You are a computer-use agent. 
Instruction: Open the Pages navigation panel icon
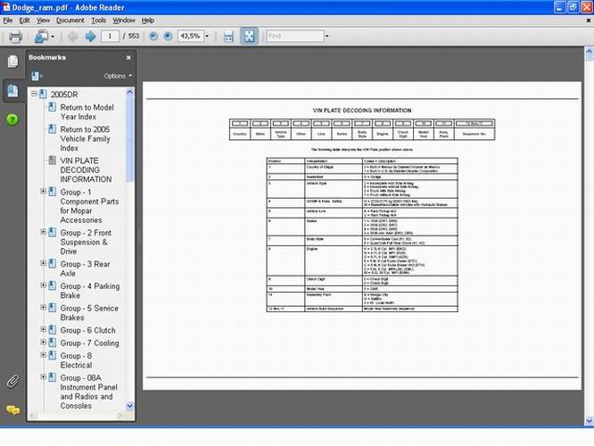pyautogui.click(x=12, y=61)
